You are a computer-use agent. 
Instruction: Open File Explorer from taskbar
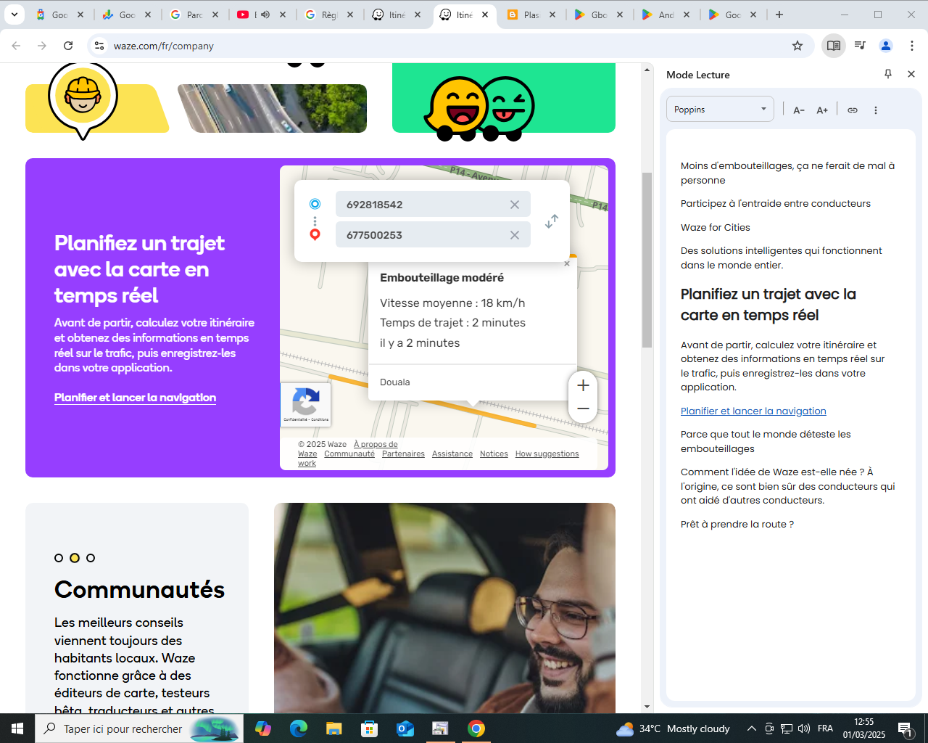pyautogui.click(x=333, y=728)
